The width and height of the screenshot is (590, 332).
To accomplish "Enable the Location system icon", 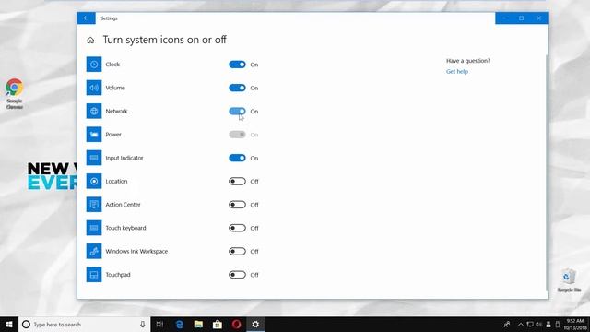I will [237, 181].
